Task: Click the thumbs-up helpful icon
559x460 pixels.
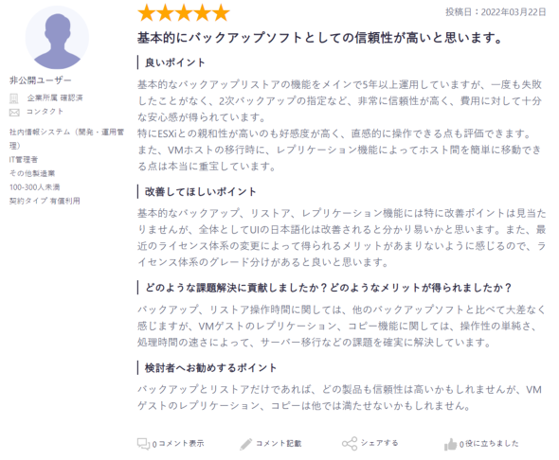Action: pyautogui.click(x=450, y=444)
